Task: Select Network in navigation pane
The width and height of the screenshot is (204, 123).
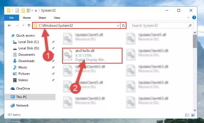Action: pyautogui.click(x=22, y=106)
